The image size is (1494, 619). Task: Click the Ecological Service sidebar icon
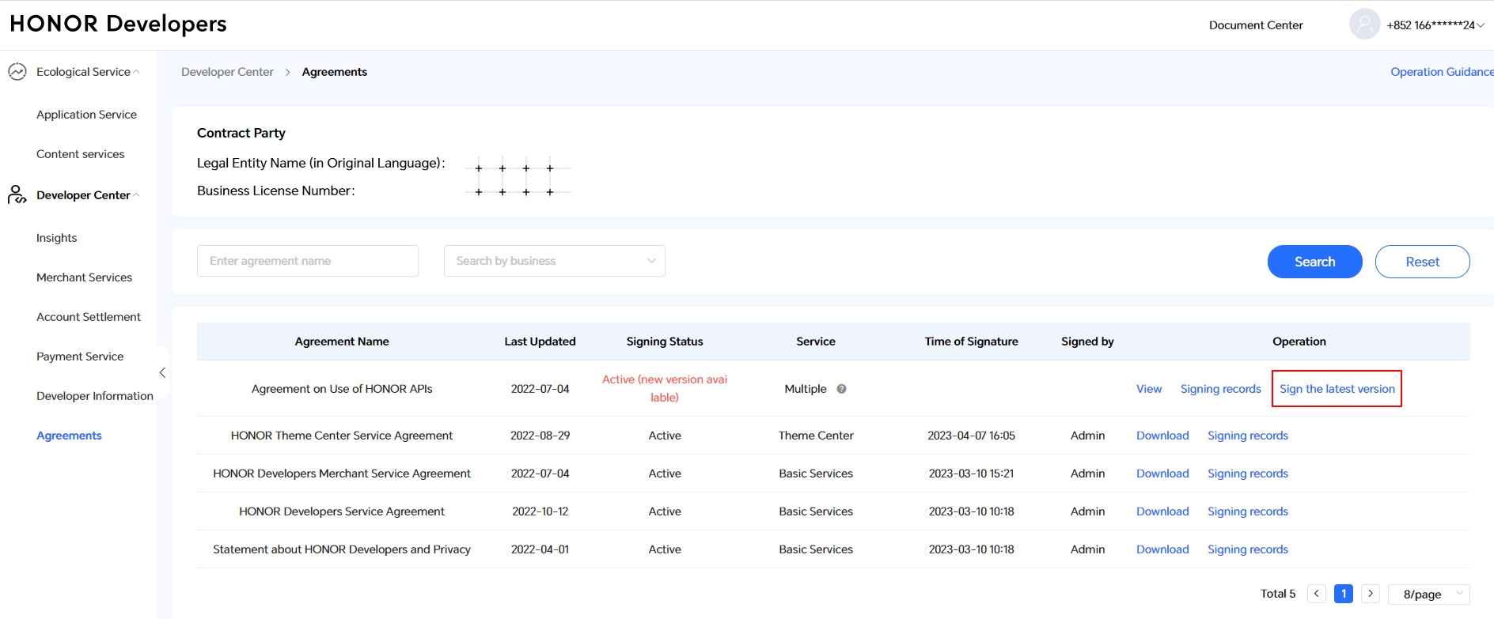click(x=17, y=72)
